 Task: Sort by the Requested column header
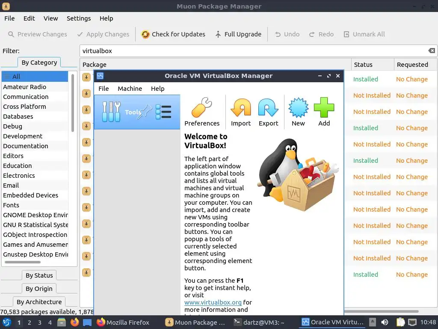coord(415,65)
